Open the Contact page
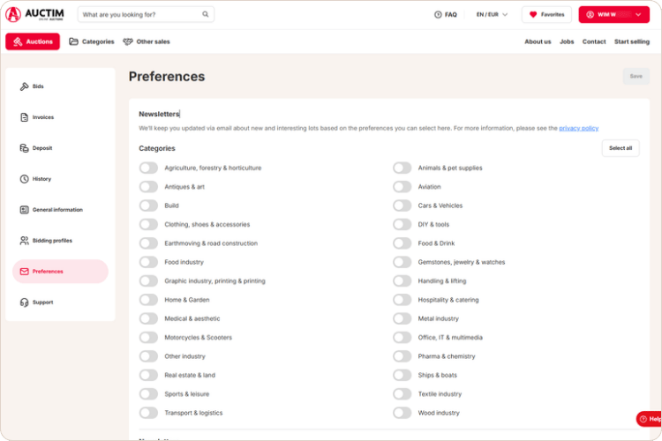Image resolution: width=662 pixels, height=441 pixels. (x=594, y=41)
